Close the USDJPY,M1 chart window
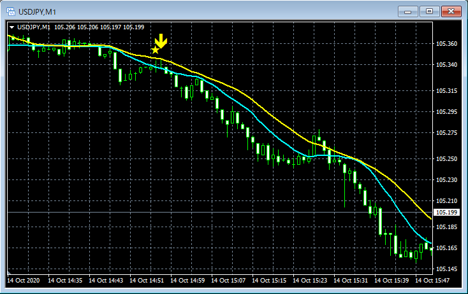 (x=451, y=11)
